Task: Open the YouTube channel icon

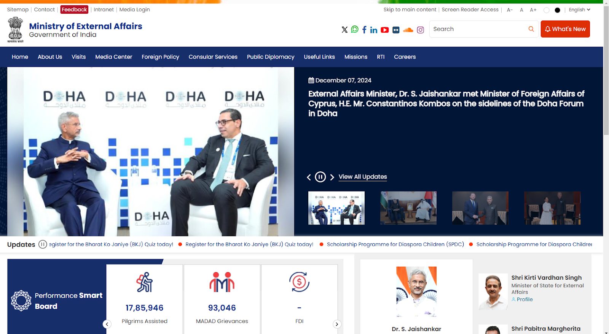Action: point(385,30)
